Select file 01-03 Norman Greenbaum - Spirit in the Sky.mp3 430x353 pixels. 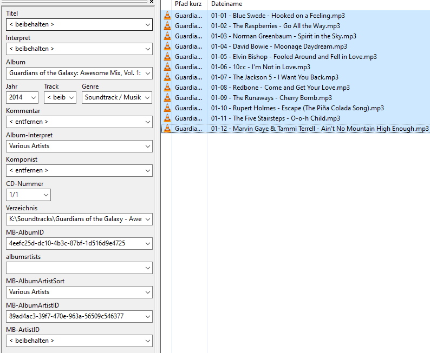(284, 36)
